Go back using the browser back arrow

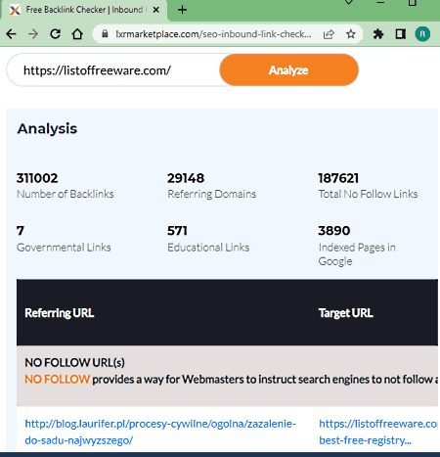click(x=11, y=34)
